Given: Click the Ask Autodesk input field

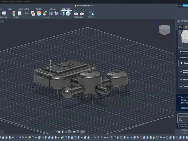Looking at the screenshot, I should 183,118.
